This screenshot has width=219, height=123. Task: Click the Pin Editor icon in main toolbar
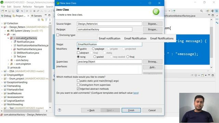tap(174, 11)
